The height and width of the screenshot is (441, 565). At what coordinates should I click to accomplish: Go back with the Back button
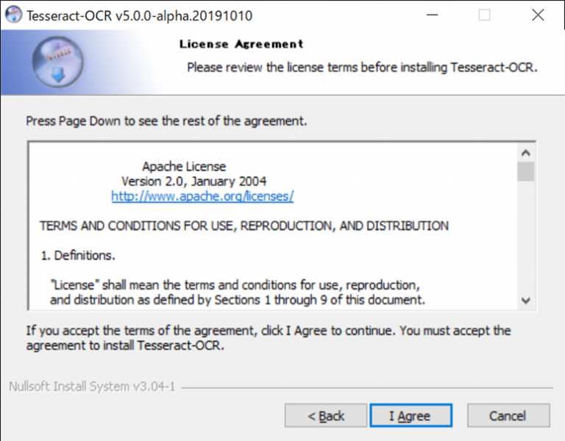(325, 416)
